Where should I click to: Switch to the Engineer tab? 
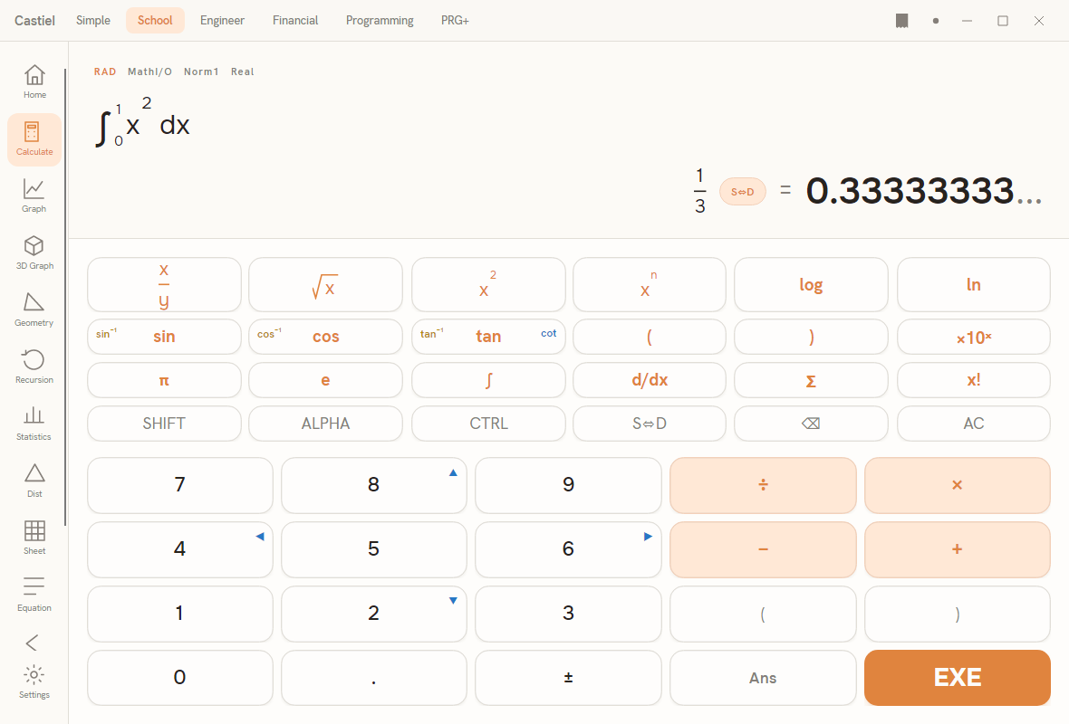(222, 21)
